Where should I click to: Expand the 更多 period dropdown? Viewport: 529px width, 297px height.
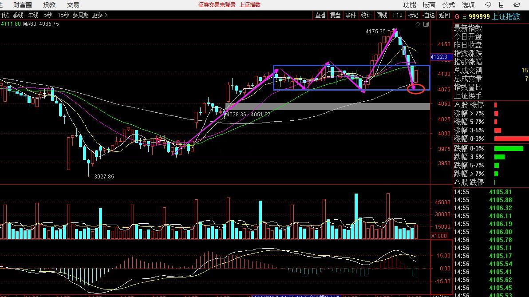[x=99, y=15]
